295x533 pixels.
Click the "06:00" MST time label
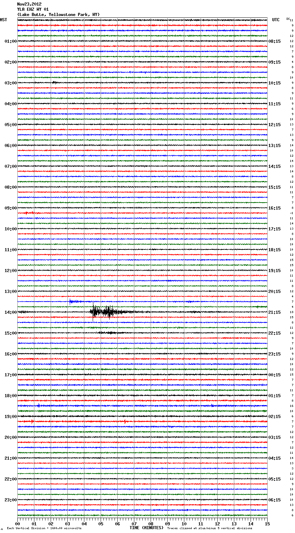[x=10, y=146]
